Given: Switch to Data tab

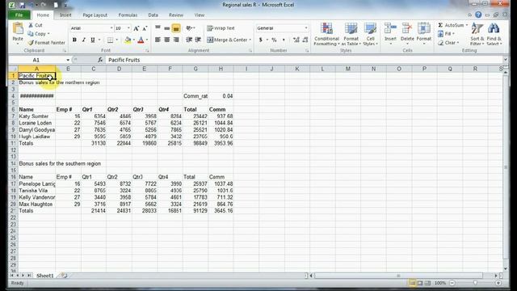Looking at the screenshot, I should click(x=153, y=15).
